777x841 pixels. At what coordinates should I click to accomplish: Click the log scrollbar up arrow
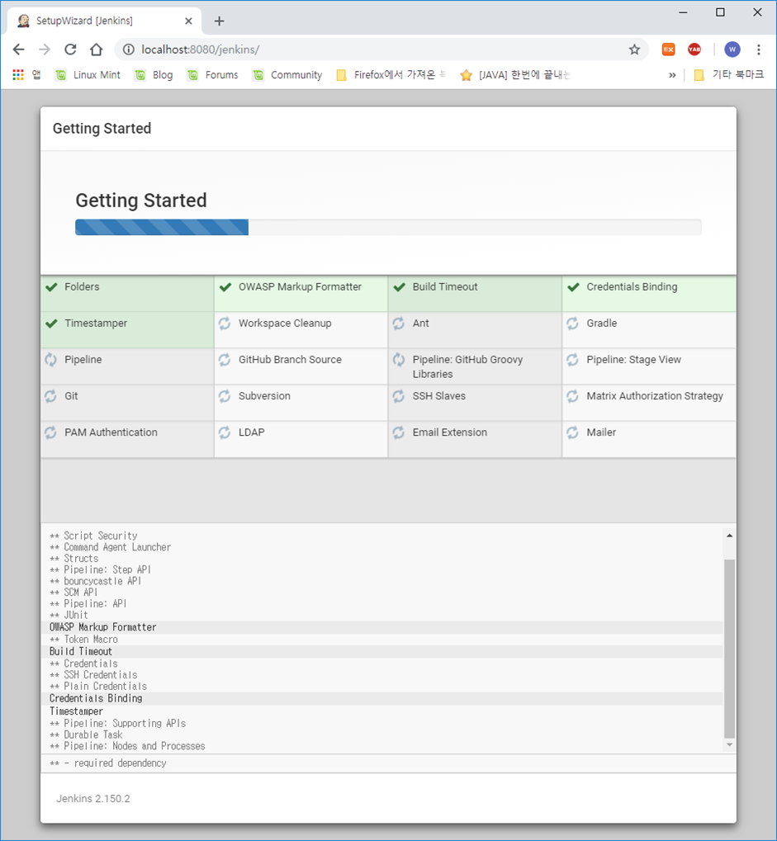[x=729, y=536]
